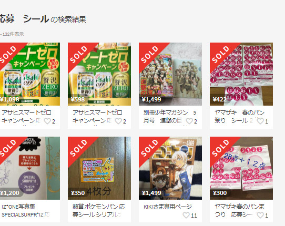Image resolution: width=285 pixels, height=226 pixels.
Task: View the IZ*ONE photobook ¥1,200 image
Action: click(x=30, y=168)
